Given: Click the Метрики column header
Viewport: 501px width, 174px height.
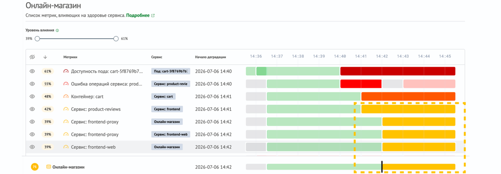Looking at the screenshot, I should click(70, 57).
